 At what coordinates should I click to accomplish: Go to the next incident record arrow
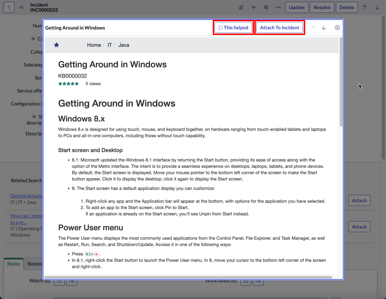[x=377, y=8]
